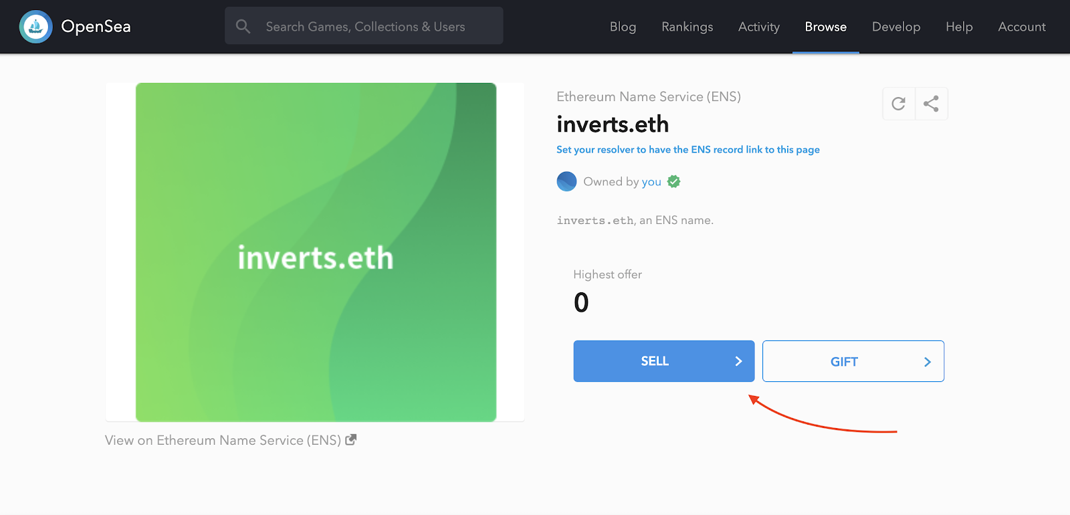Open the Ethereum Name Service (ENS) collection link
Screen dimensions: 1070x515
(x=649, y=97)
